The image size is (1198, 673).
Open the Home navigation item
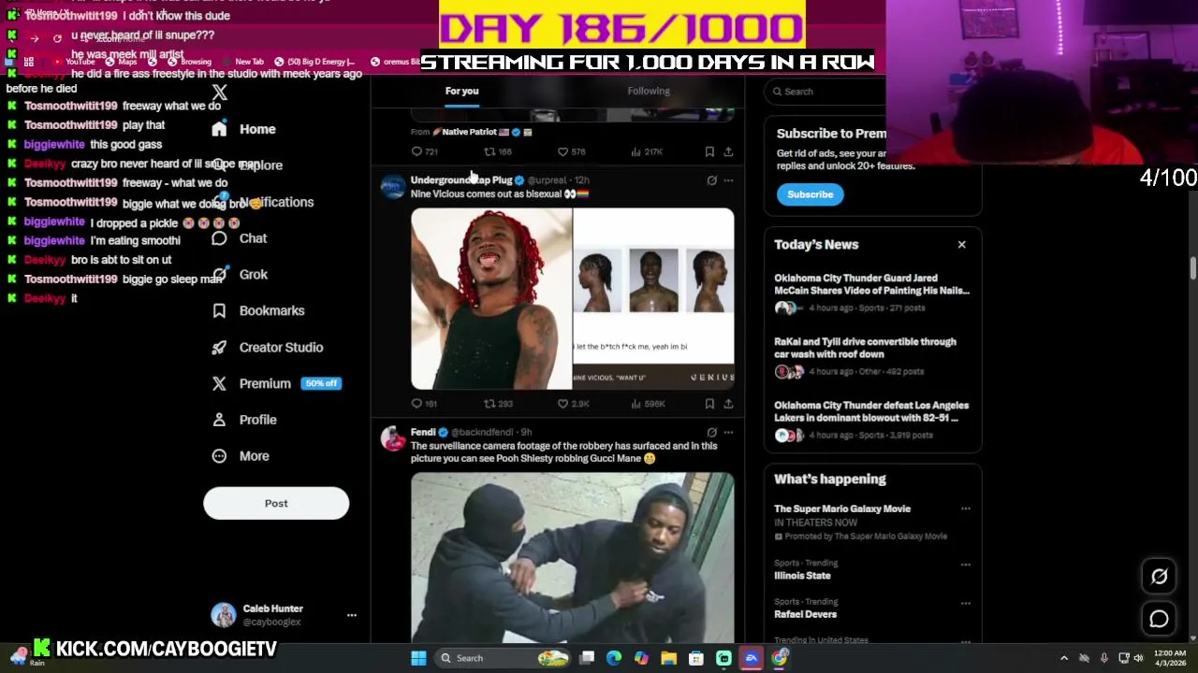[244, 129]
